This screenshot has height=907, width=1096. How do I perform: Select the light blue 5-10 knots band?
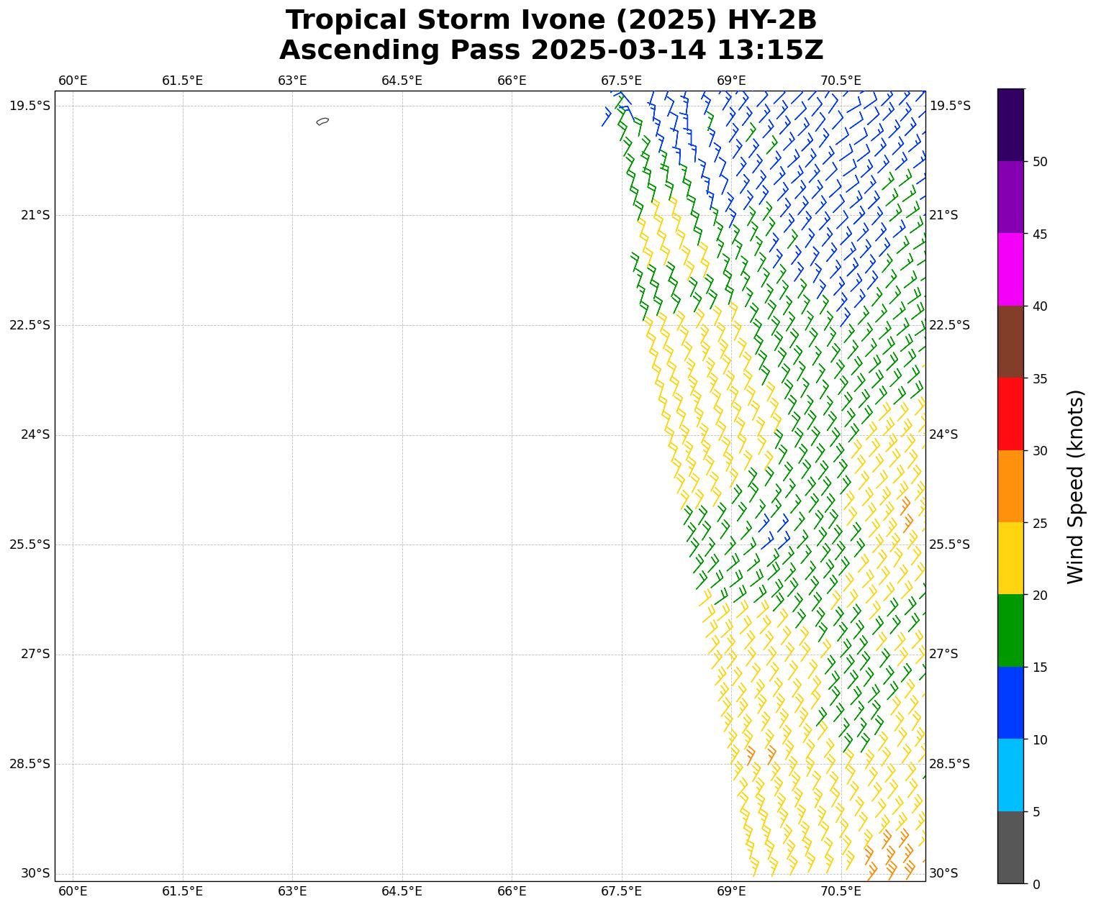pyautogui.click(x=1010, y=775)
